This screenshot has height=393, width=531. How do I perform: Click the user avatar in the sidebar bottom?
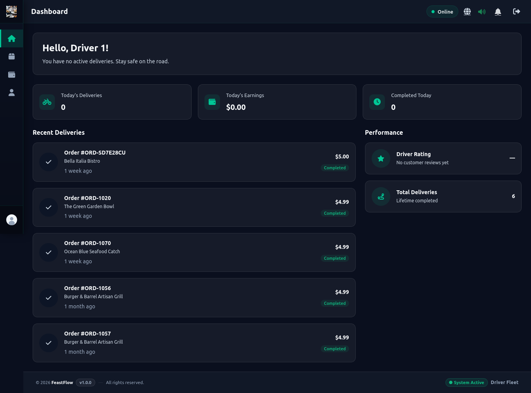coord(12,220)
